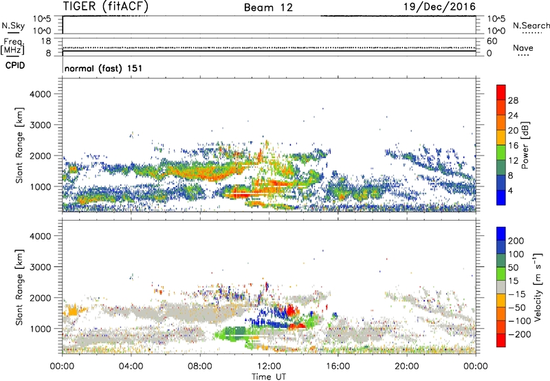Select the N.Sky label
550x381 pixels.
coord(13,25)
